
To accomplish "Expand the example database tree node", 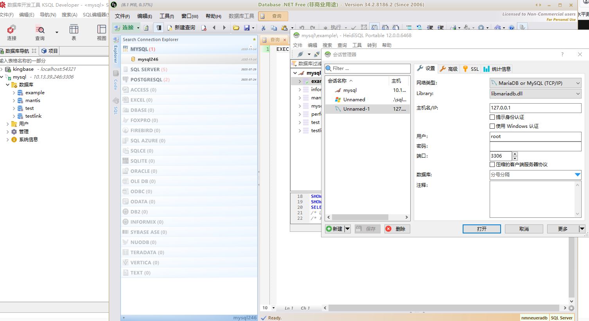I will tap(14, 93).
